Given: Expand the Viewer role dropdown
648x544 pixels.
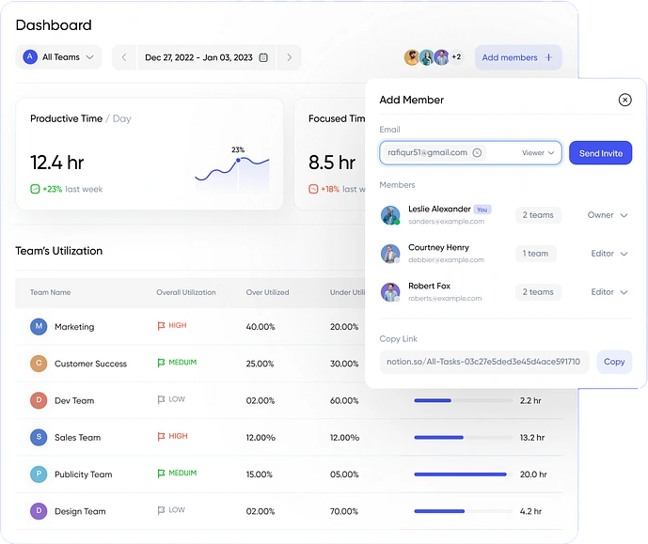Looking at the screenshot, I should pos(540,152).
